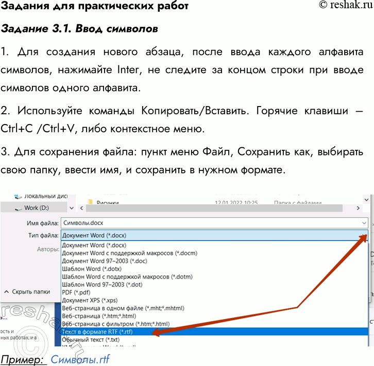
Task: Click the navigation pane scroll down arrow
Action: click(x=71, y=208)
